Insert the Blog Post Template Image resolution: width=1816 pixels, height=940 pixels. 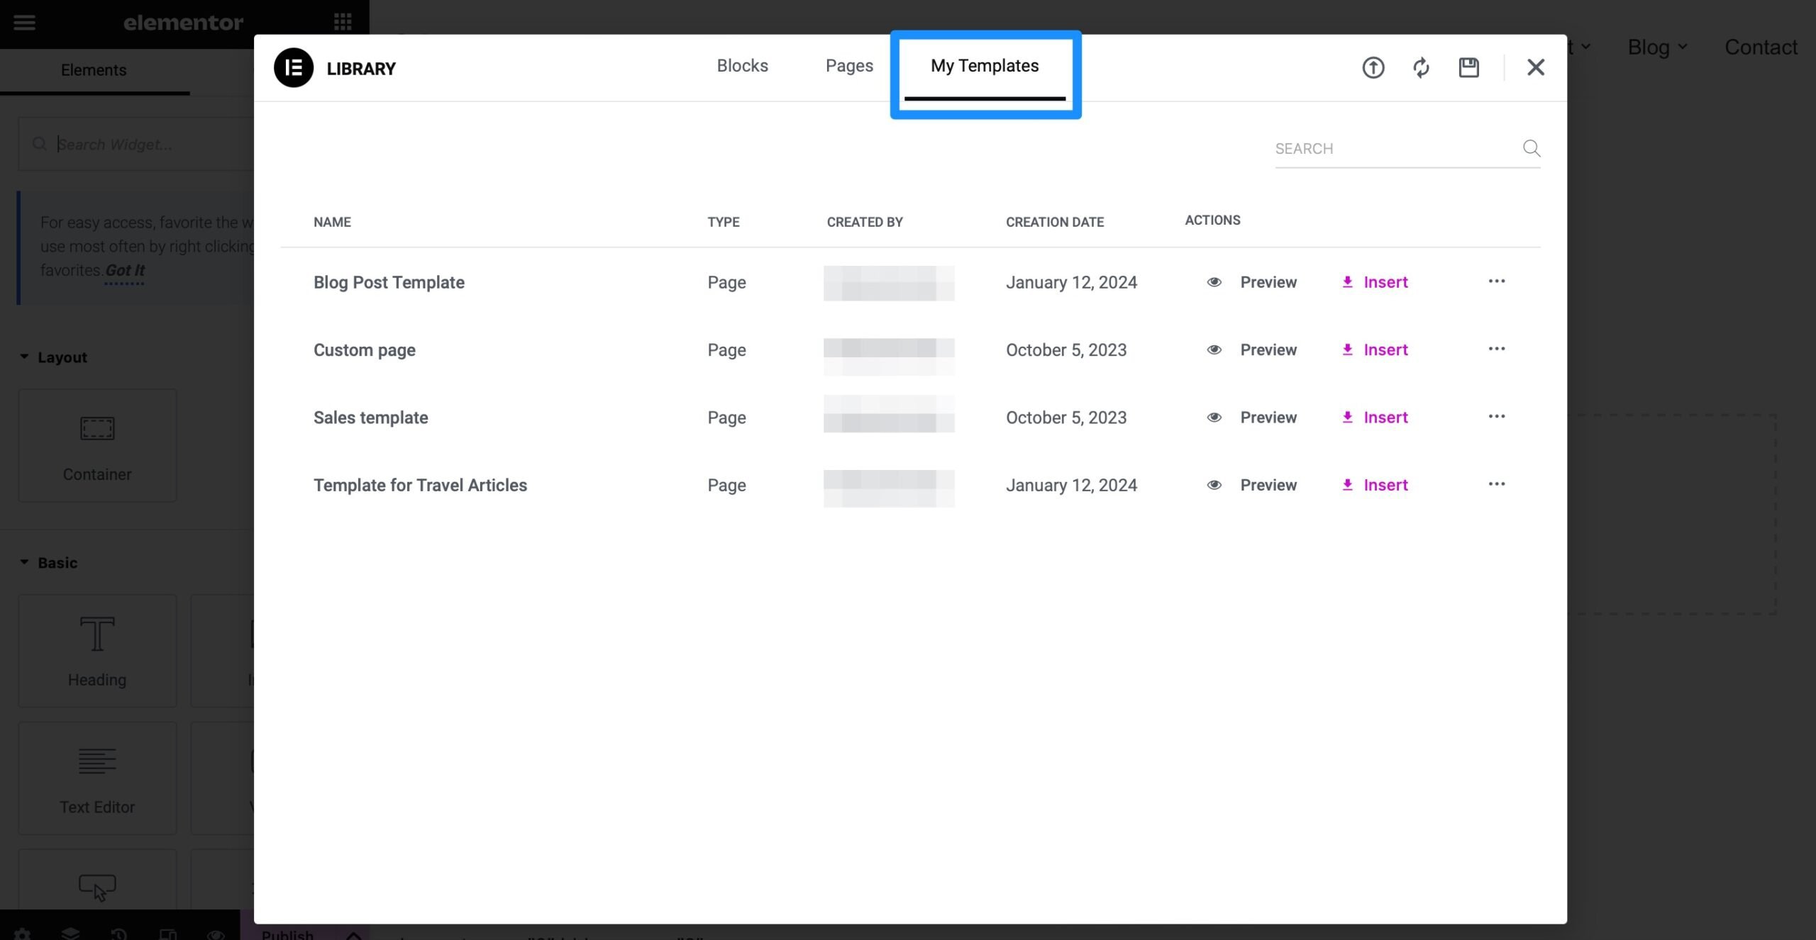pyautogui.click(x=1384, y=281)
